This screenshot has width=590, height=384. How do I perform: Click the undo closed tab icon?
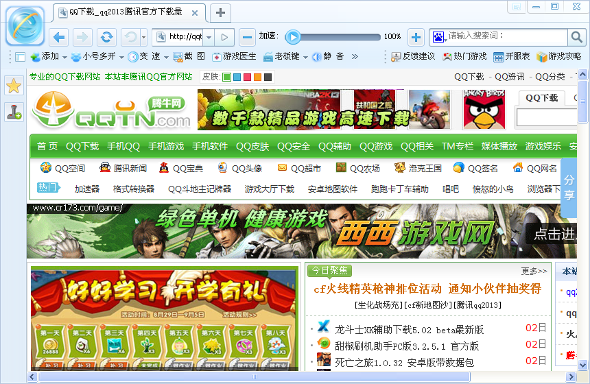point(130,37)
